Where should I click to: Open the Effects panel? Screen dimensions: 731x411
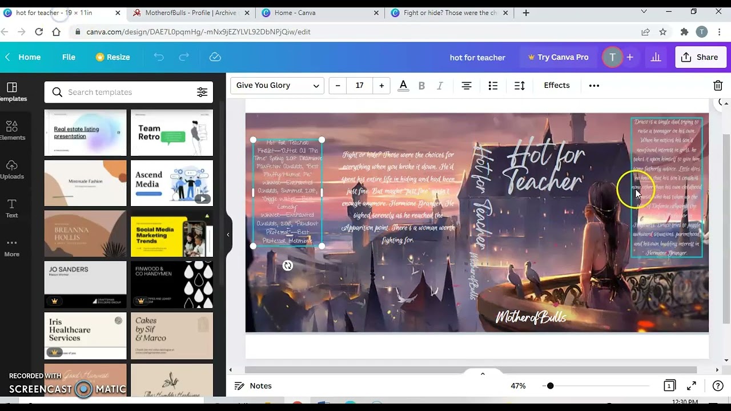(x=557, y=86)
